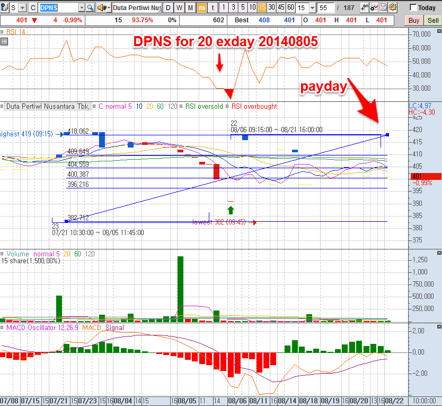Click the 07/21 date on time axis
Viewport: 442px width, 406px height.
[59, 401]
